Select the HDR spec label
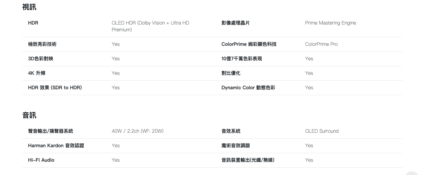 [x=33, y=23]
